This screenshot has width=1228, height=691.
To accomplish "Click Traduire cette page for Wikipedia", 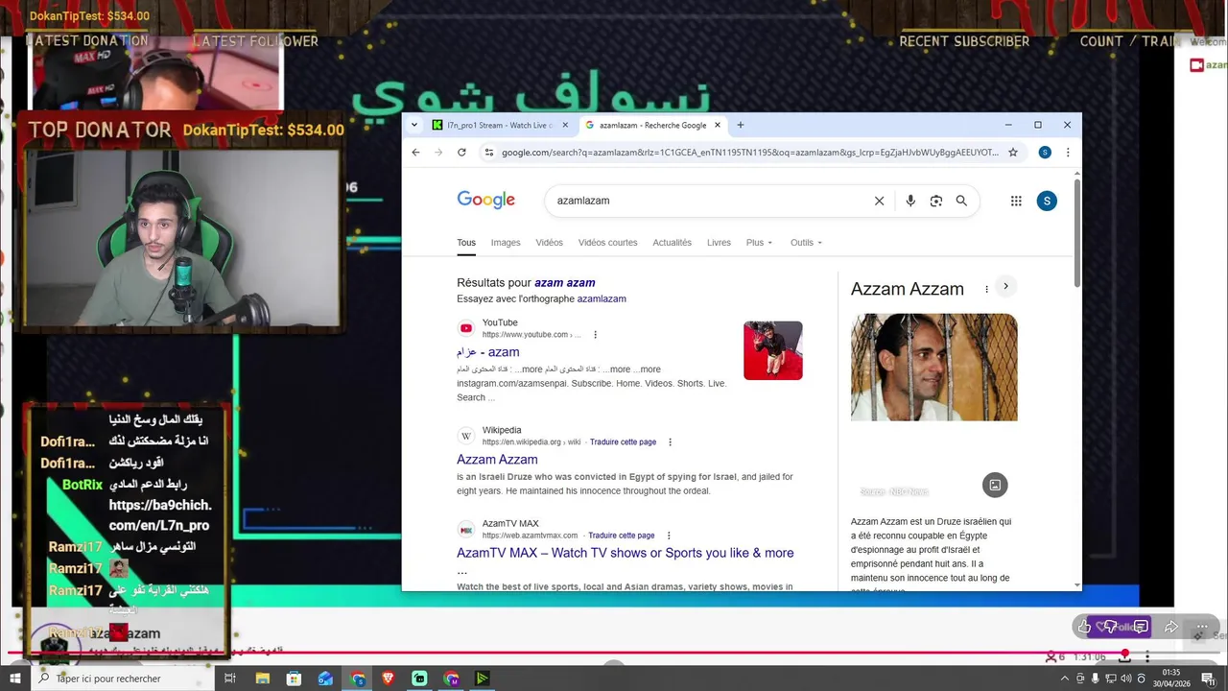I will (x=623, y=442).
